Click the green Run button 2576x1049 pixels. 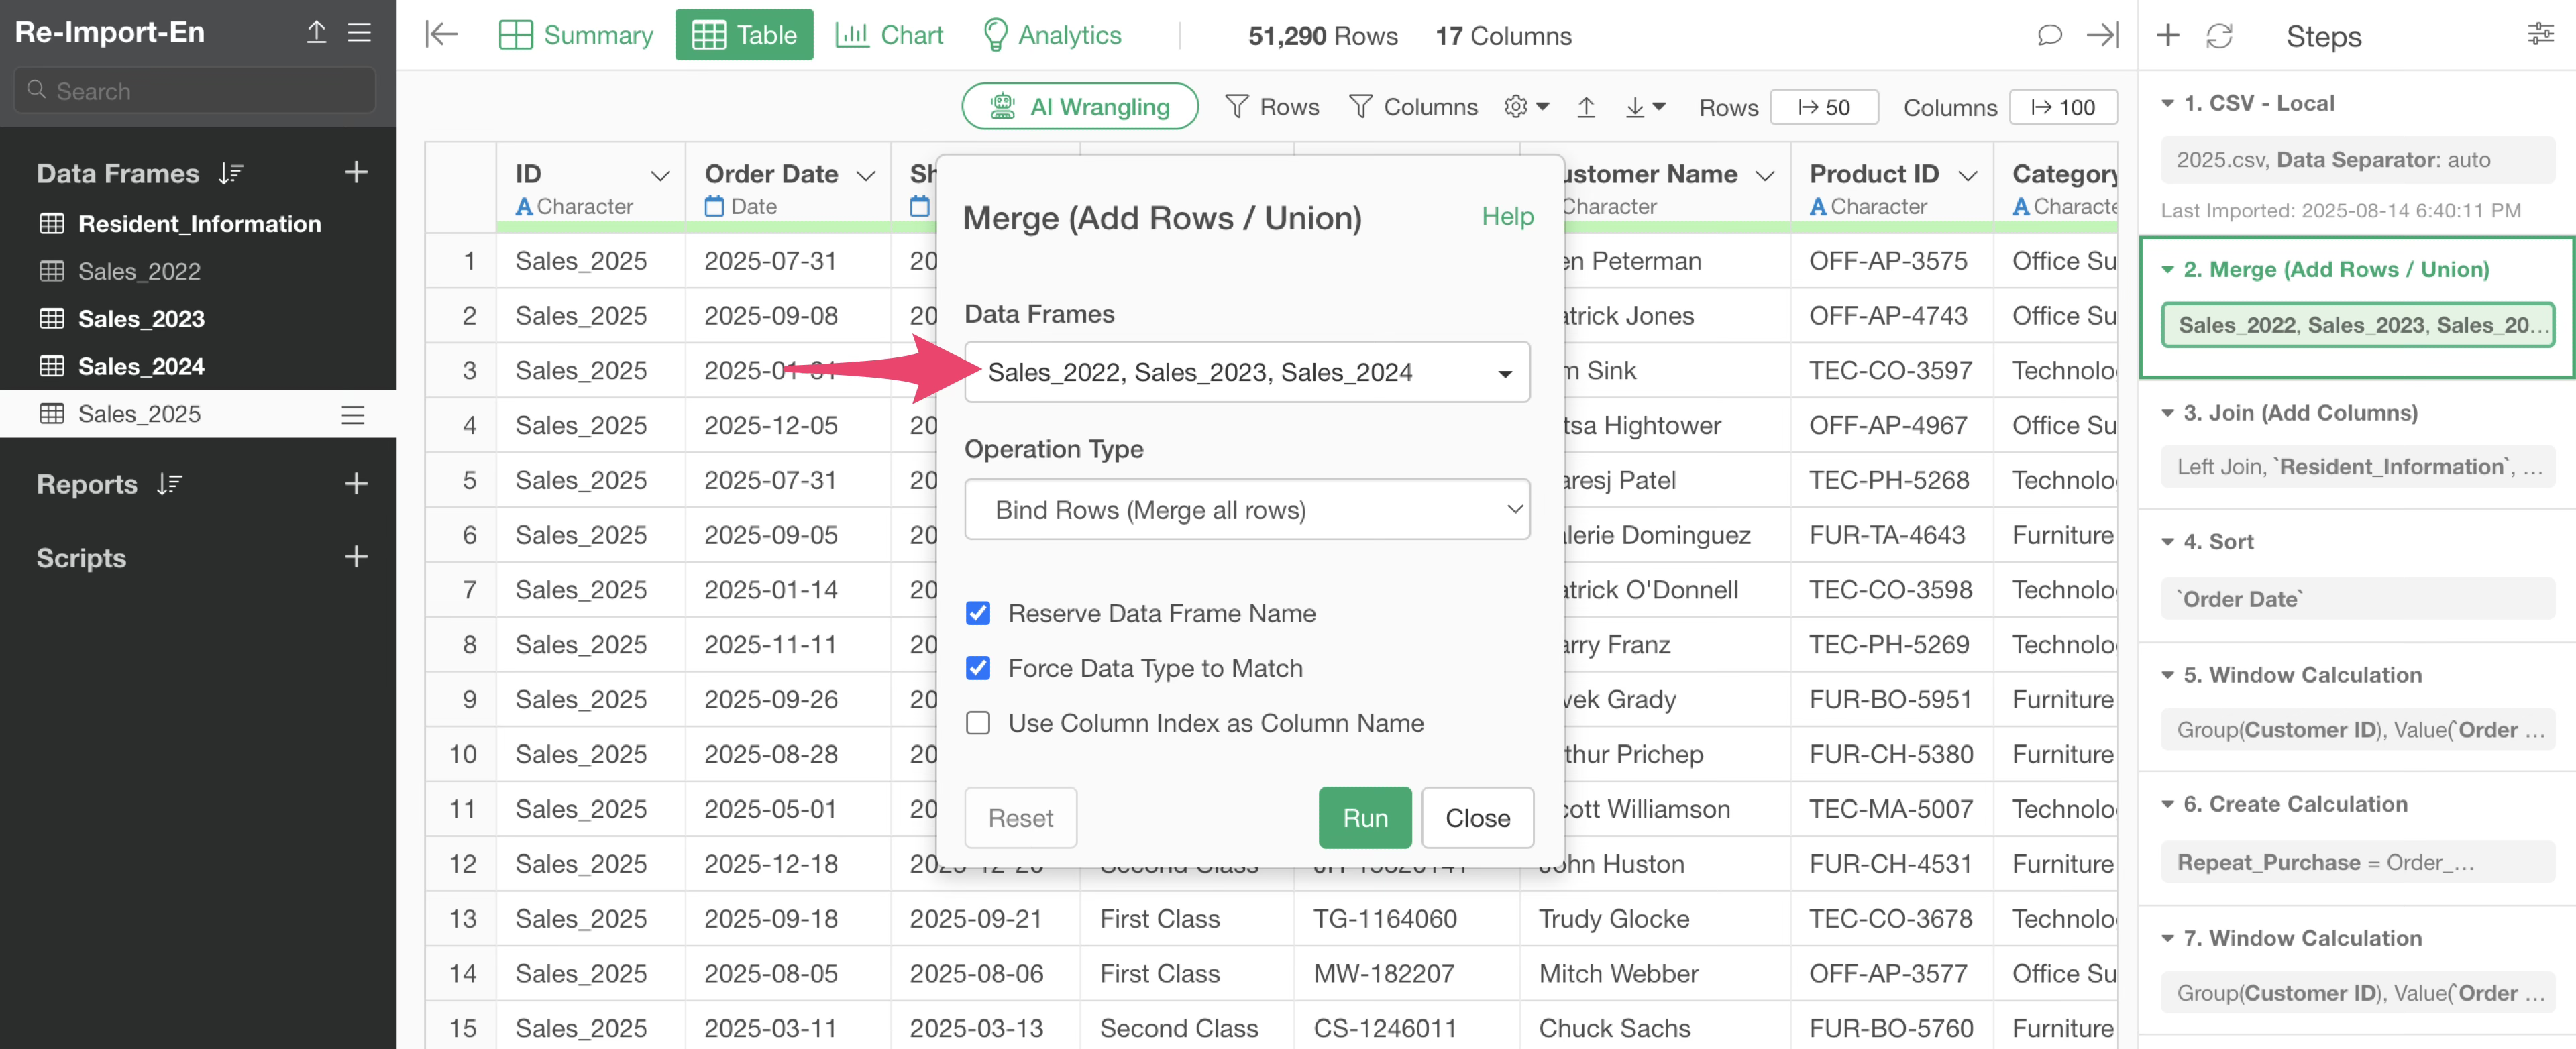click(x=1364, y=817)
